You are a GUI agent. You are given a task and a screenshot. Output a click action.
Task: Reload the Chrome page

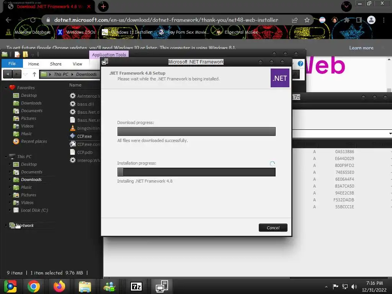33,20
